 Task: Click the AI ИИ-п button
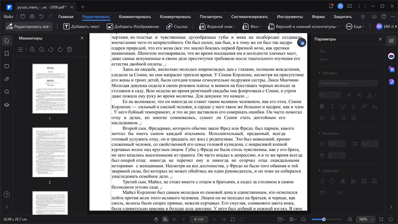coord(385,26)
